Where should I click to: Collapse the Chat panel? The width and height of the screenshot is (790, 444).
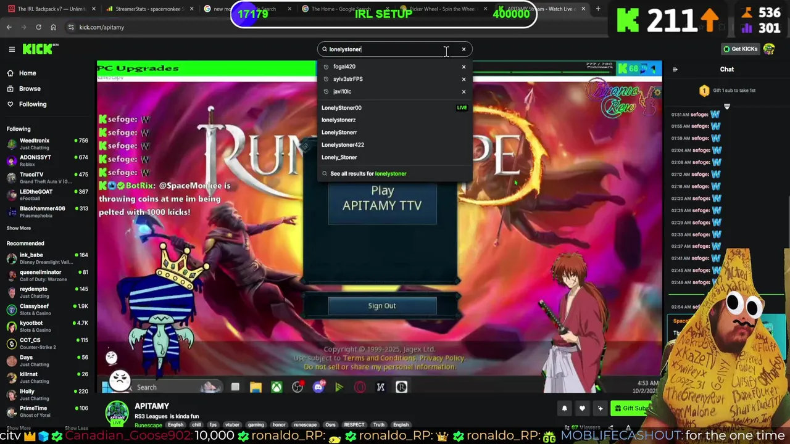coord(675,69)
